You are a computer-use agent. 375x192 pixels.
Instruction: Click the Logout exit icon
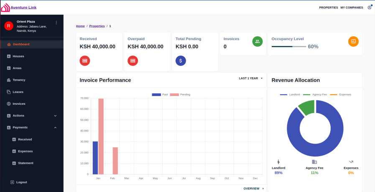coord(12,182)
